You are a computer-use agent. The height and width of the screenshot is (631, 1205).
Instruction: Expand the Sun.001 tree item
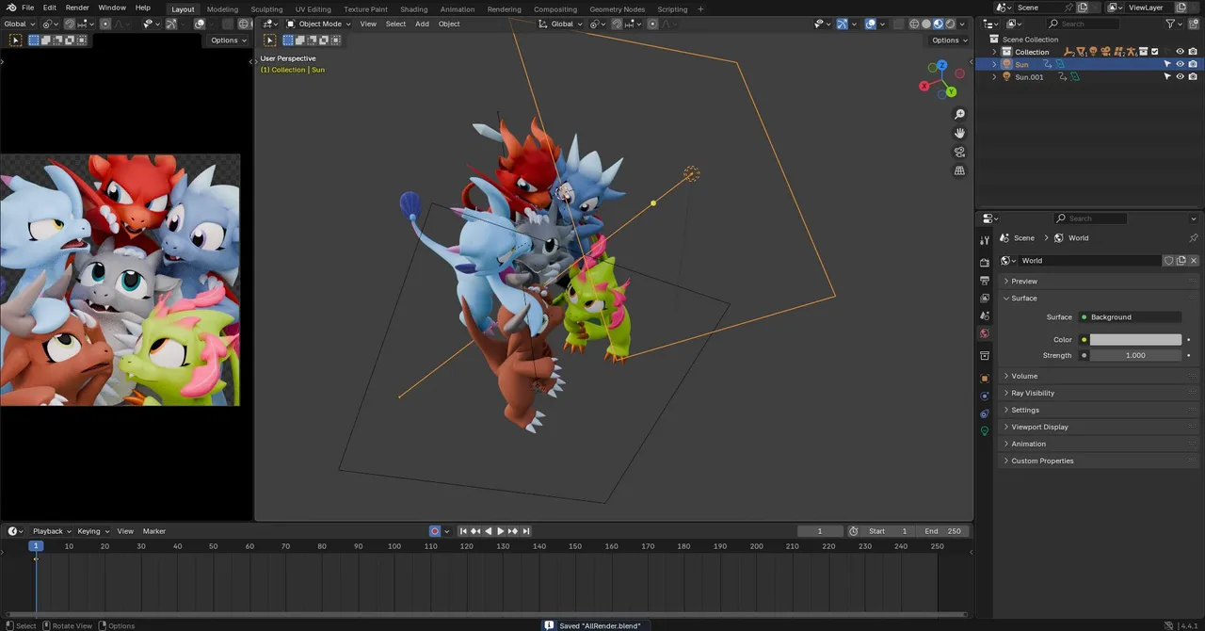click(x=994, y=77)
